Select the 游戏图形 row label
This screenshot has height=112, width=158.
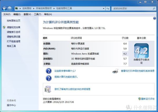coord(48,59)
